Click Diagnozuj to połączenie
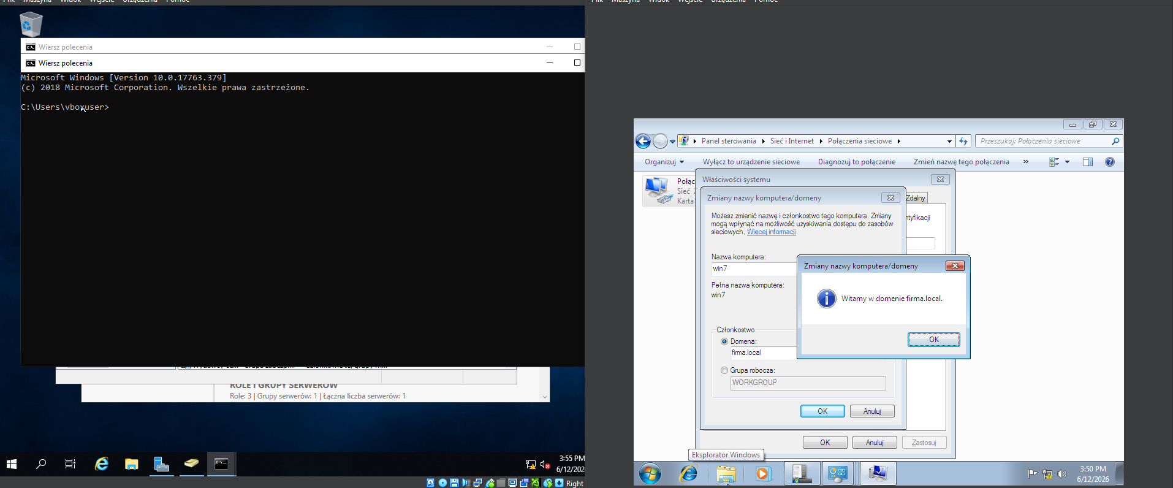Screen dimensions: 1173x488 coord(857,162)
